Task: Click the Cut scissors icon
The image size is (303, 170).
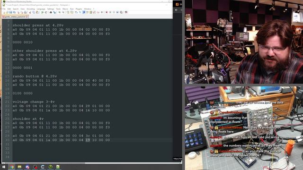Action: tap(30, 12)
